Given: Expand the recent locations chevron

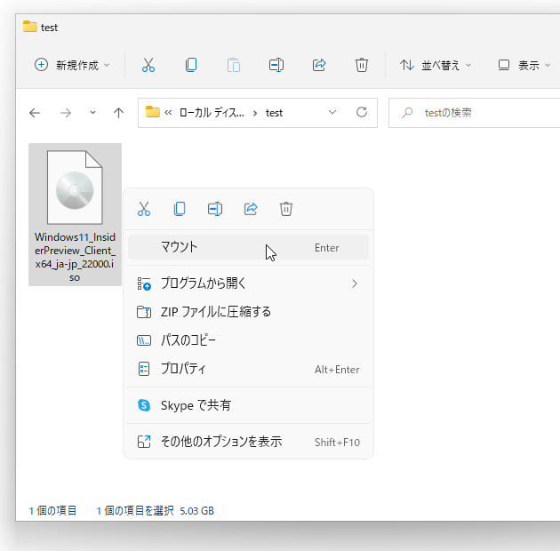Looking at the screenshot, I should tap(92, 113).
